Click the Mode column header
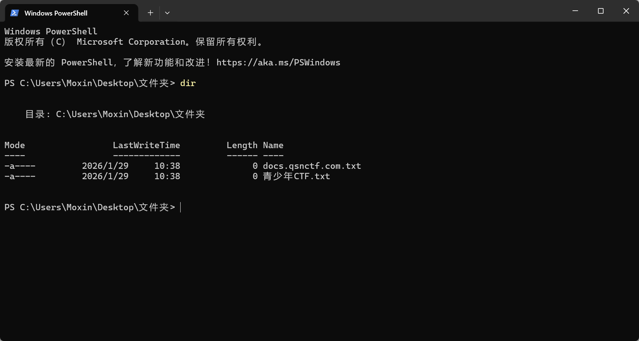639x341 pixels. [15, 145]
